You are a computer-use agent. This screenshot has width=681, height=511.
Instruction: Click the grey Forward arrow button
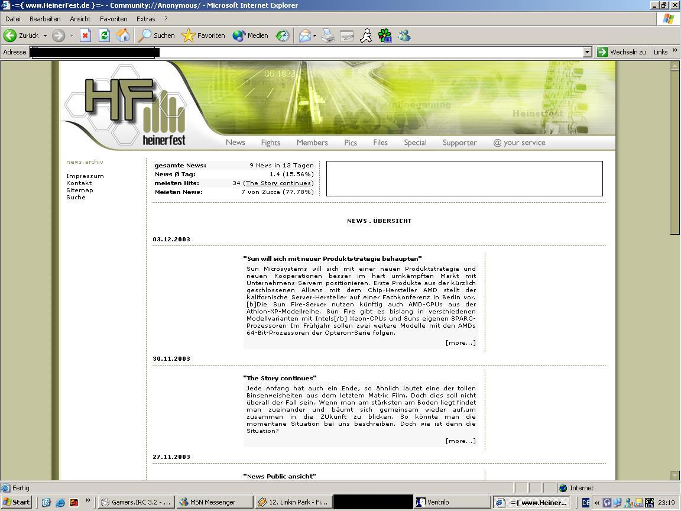point(58,35)
